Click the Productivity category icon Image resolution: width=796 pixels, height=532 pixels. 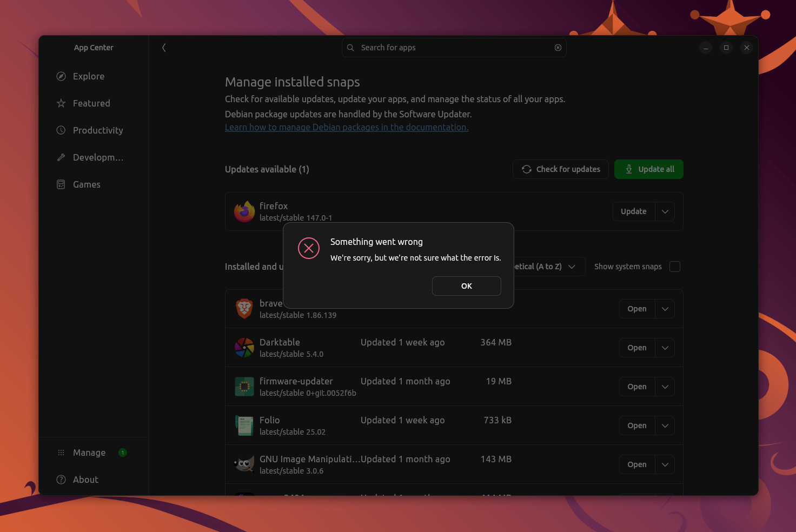click(61, 130)
